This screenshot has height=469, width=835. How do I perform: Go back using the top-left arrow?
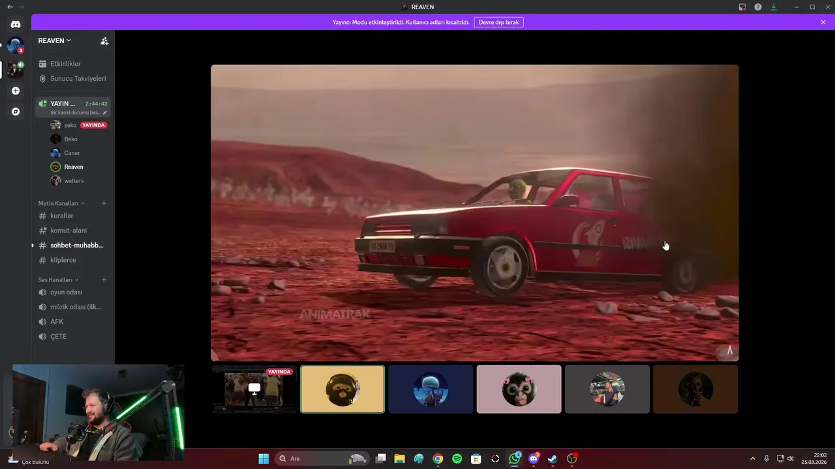pos(10,7)
